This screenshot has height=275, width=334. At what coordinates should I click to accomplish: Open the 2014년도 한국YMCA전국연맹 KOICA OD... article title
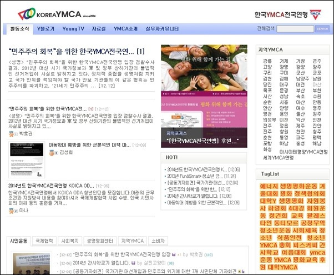[x=51, y=186]
